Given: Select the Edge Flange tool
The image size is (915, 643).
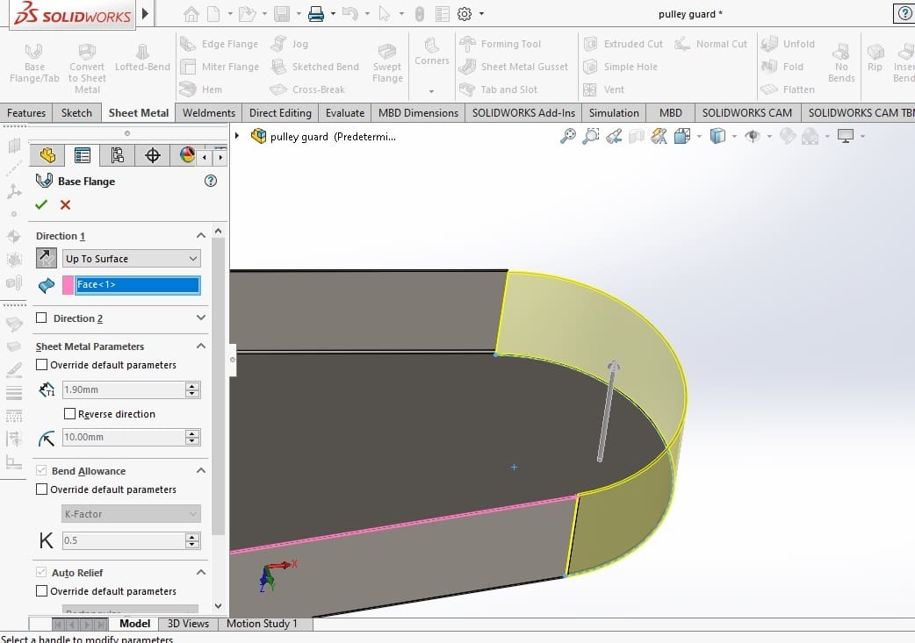Looking at the screenshot, I should [x=220, y=44].
